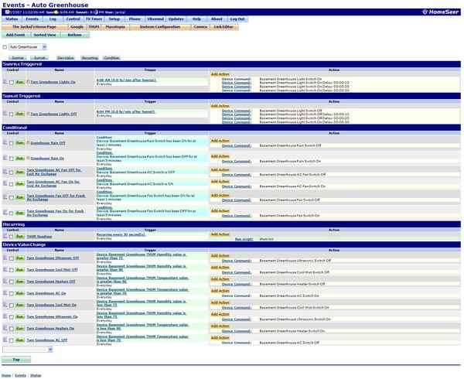Open the Setup menu tab
Viewport: 464px width, 379px height.
(114, 19)
